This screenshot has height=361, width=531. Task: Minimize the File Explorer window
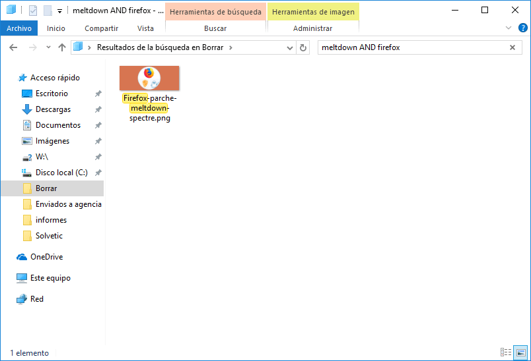tap(455, 11)
